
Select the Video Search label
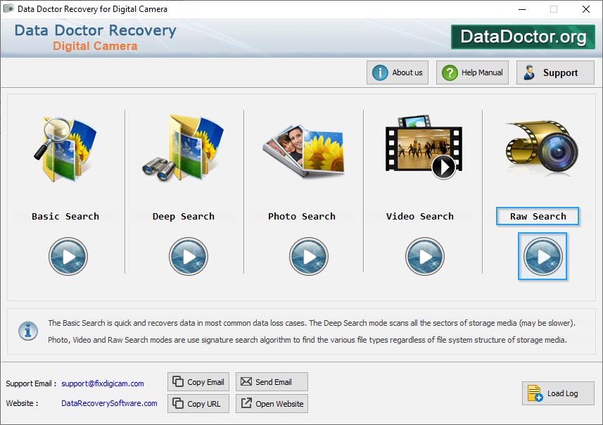click(x=420, y=217)
